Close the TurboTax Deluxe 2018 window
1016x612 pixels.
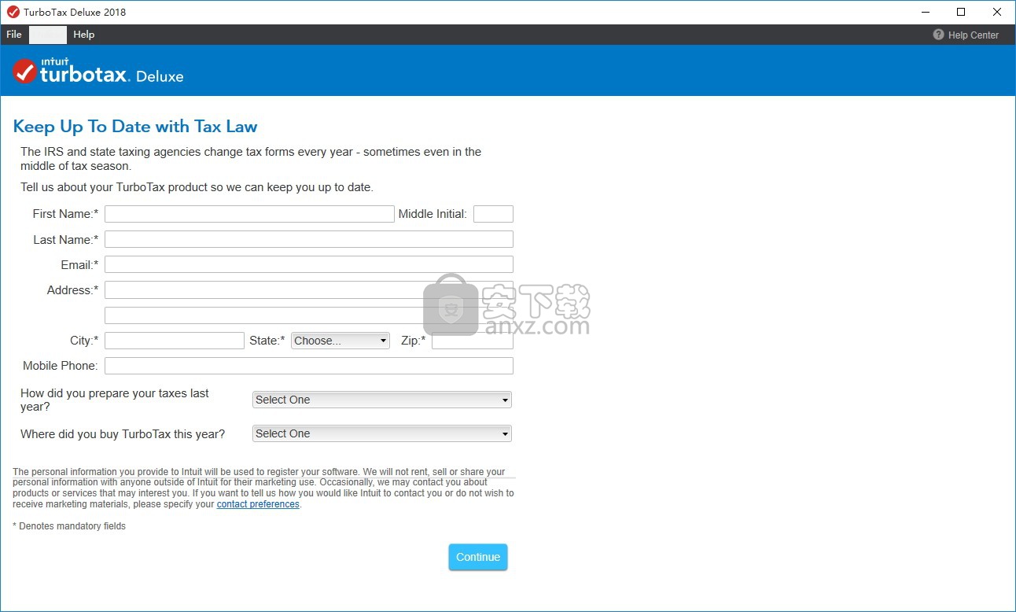click(997, 12)
